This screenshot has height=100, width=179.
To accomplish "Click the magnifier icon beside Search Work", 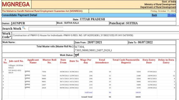I will [x=24, y=28].
